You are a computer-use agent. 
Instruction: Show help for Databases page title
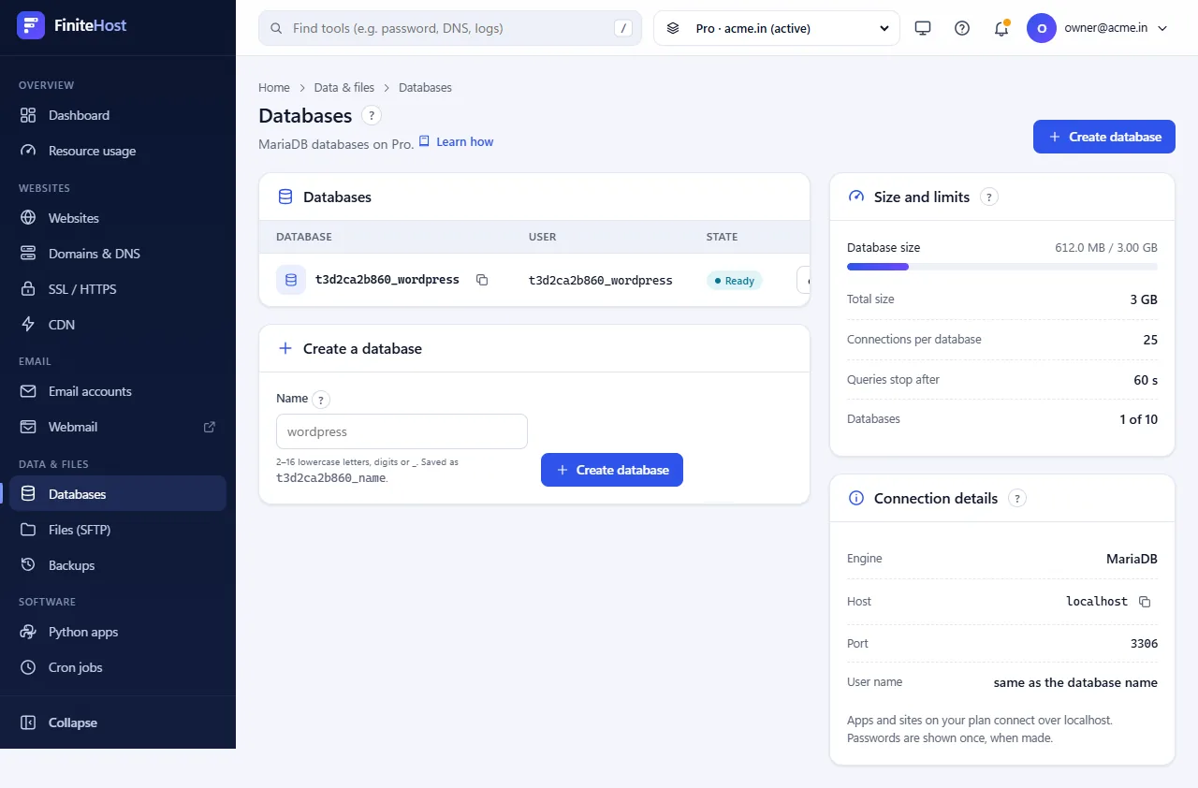372,116
